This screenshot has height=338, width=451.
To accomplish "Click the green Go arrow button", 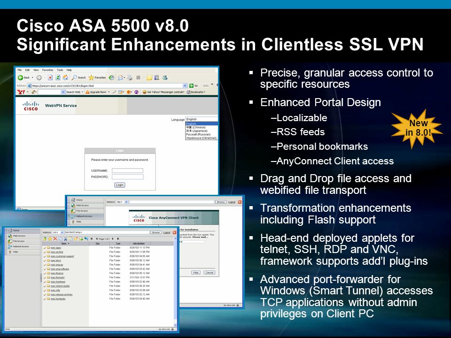I will (191, 85).
